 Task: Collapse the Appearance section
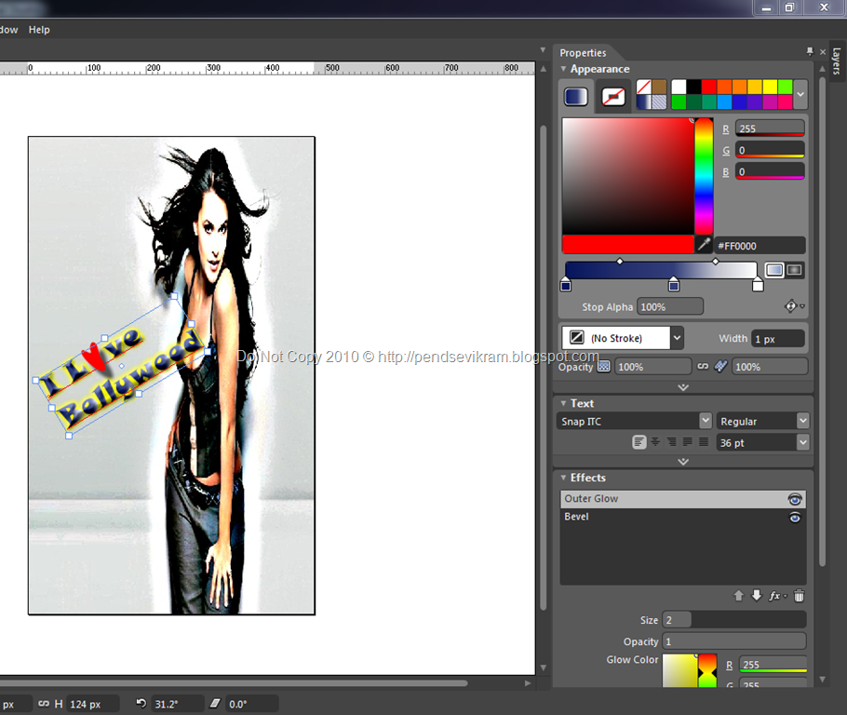(x=563, y=69)
